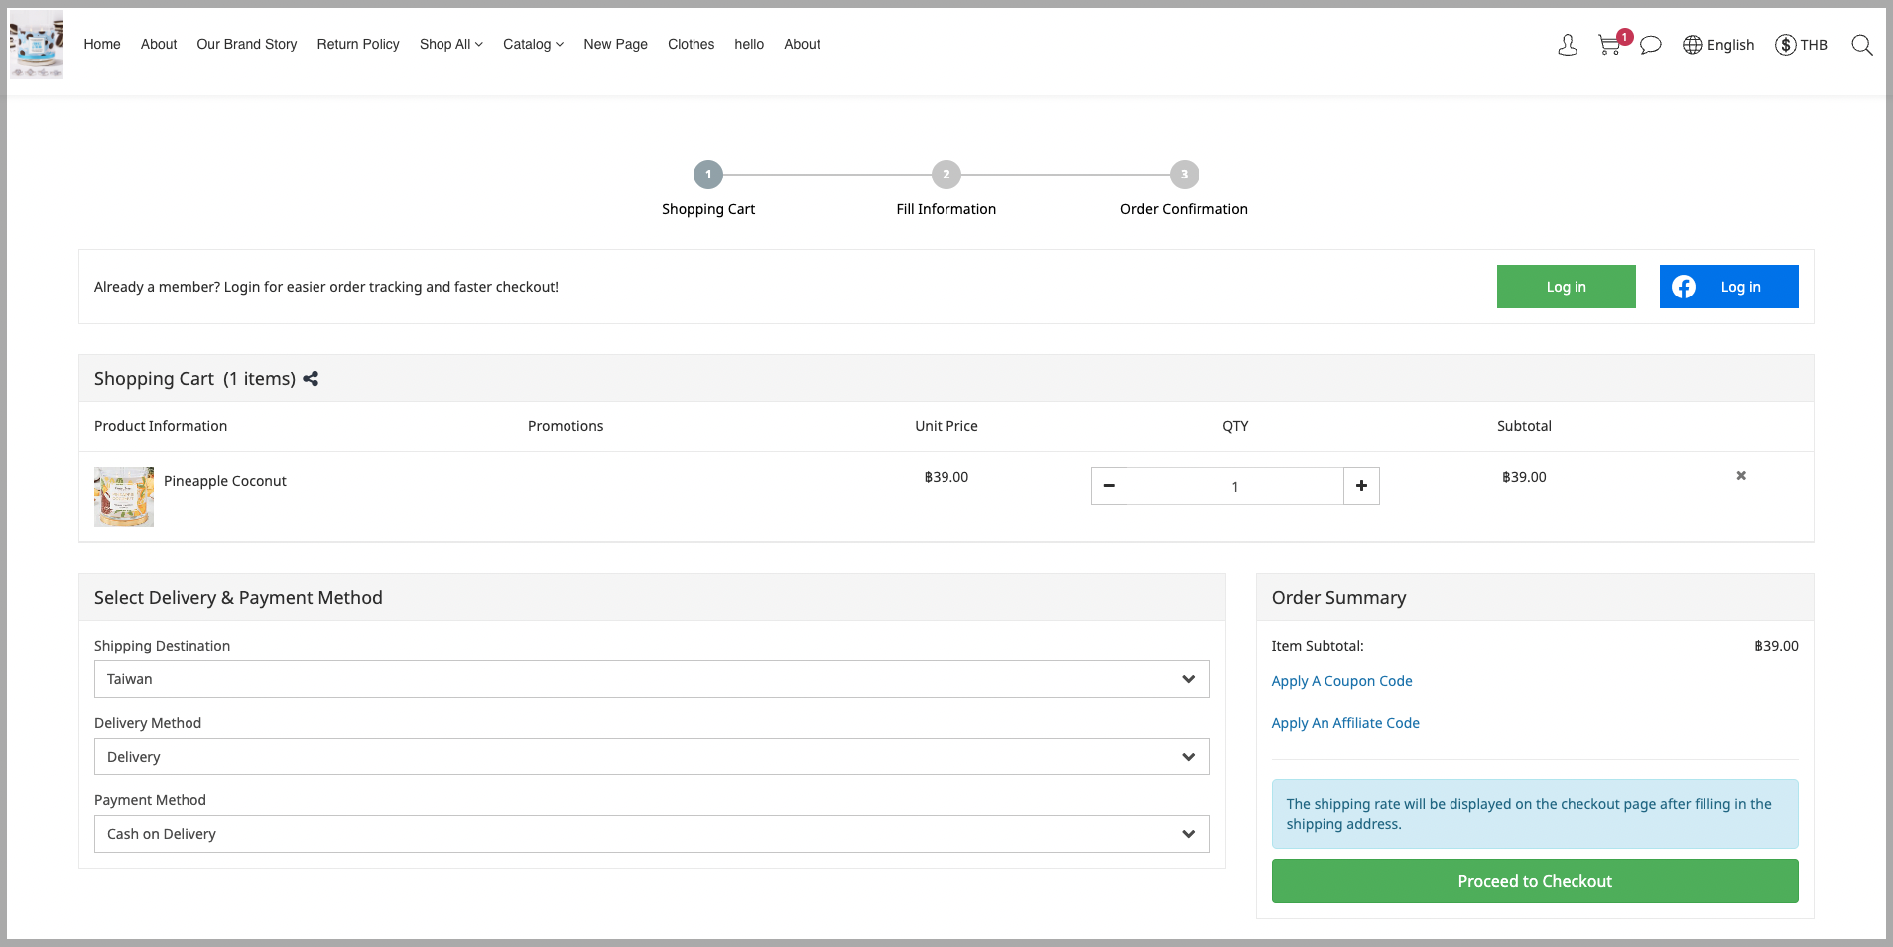Viewport: 1893px width, 947px height.
Task: Click the store logo image
Action: pyautogui.click(x=37, y=45)
